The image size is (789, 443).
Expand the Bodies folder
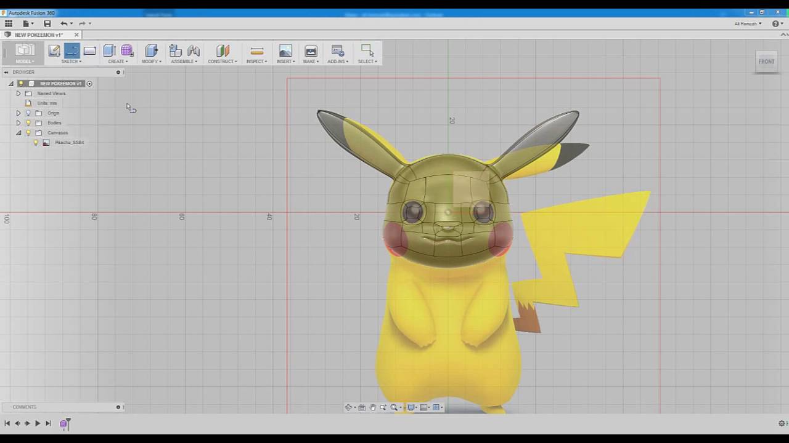(18, 123)
